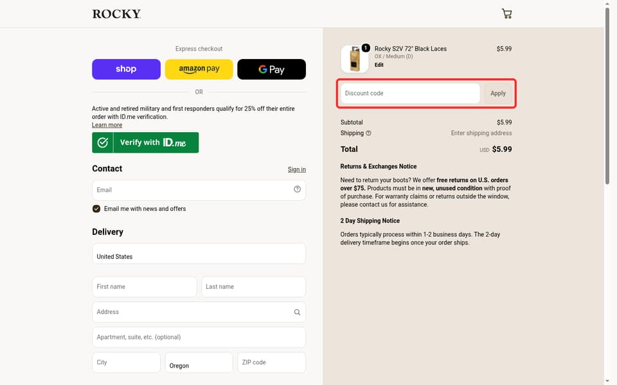Click the Contact heading
Image resolution: width=617 pixels, height=385 pixels.
click(107, 169)
